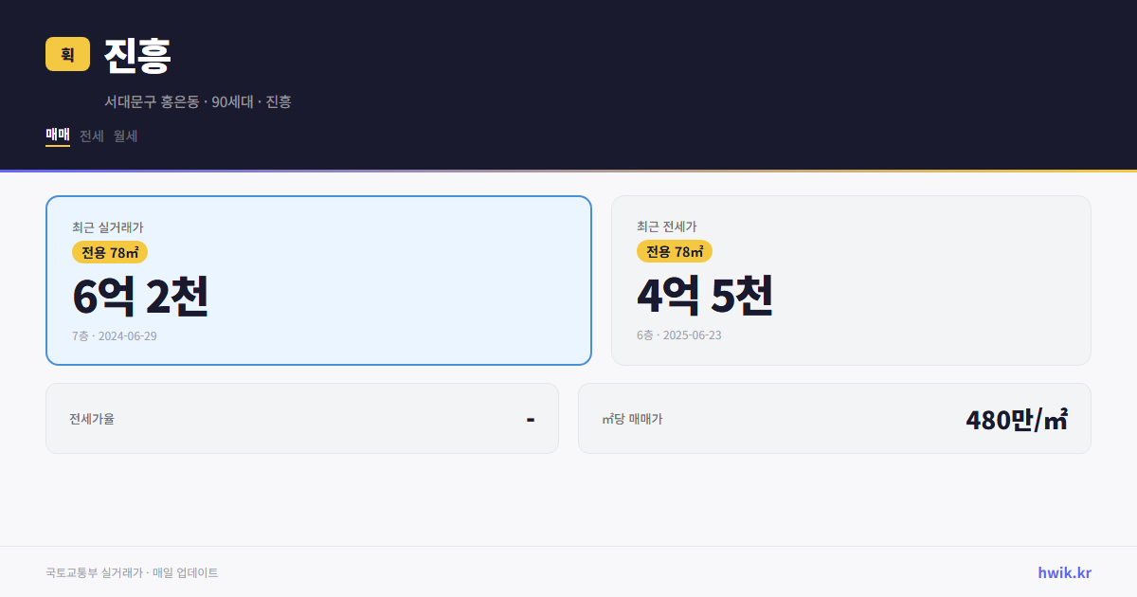The height and width of the screenshot is (597, 1137).
Task: Click the 6층 · 2025-06-23 jeonse detail
Action: (677, 335)
